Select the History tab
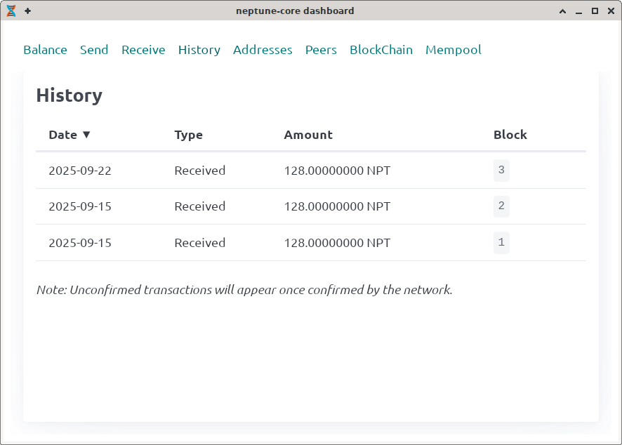The width and height of the screenshot is (622, 445). tap(199, 50)
